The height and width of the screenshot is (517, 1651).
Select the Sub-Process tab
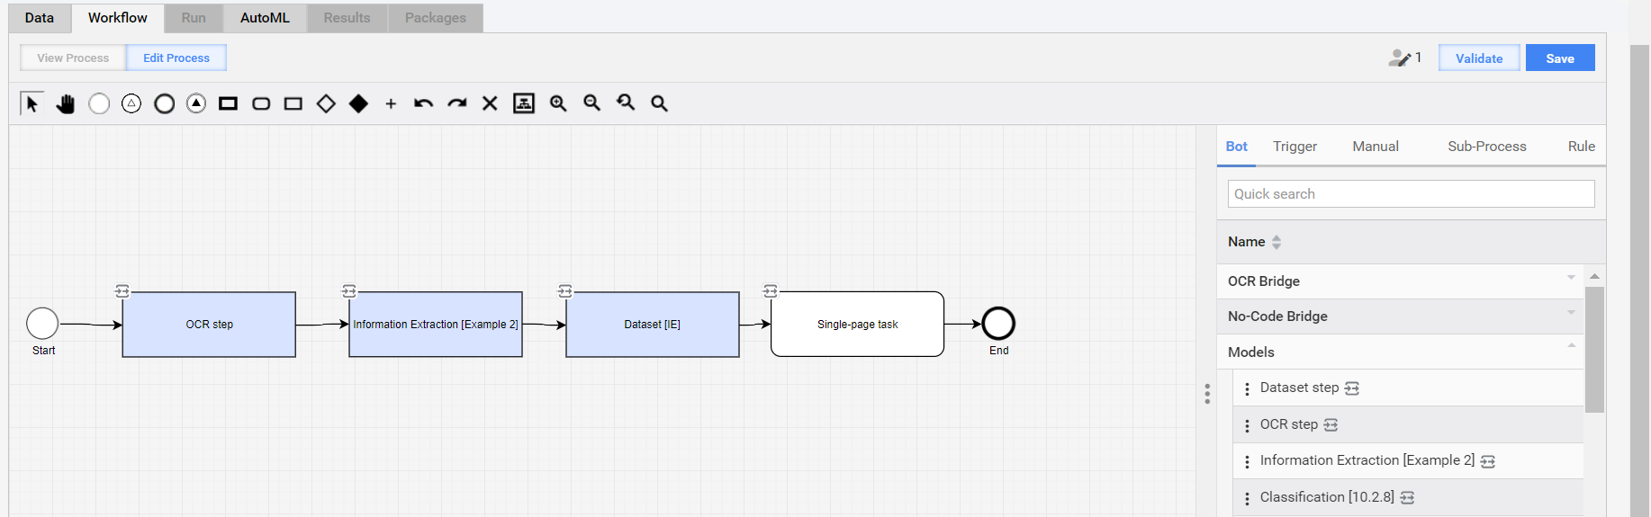[x=1487, y=147]
